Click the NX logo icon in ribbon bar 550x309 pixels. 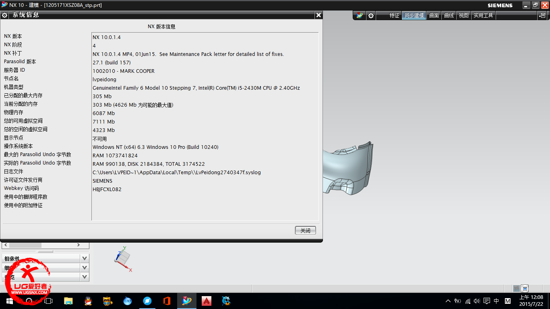pos(360,15)
